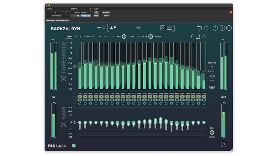The width and height of the screenshot is (278, 156).
Task: Open the factory default preset dropdown
Action: click(x=81, y=12)
